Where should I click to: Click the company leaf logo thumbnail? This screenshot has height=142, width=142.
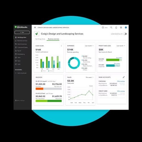(x=37, y=34)
